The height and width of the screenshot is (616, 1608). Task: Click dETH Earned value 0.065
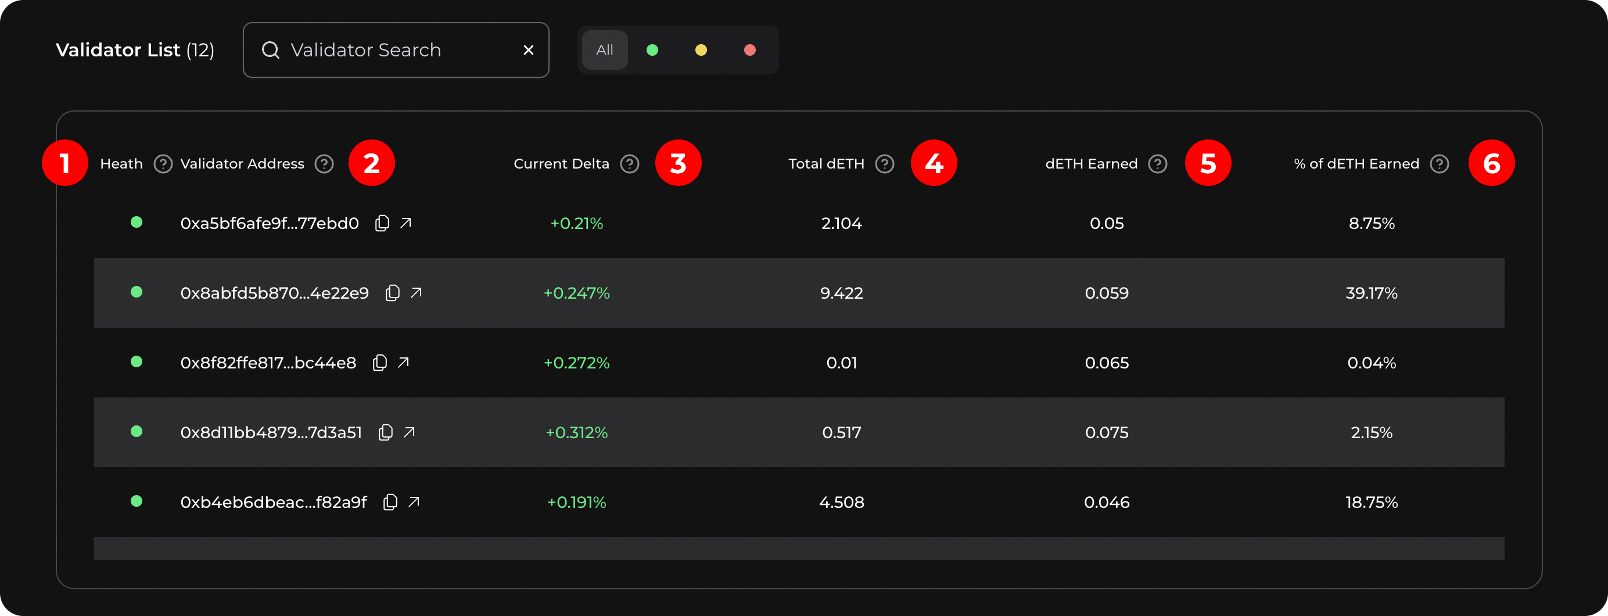[x=1107, y=363]
